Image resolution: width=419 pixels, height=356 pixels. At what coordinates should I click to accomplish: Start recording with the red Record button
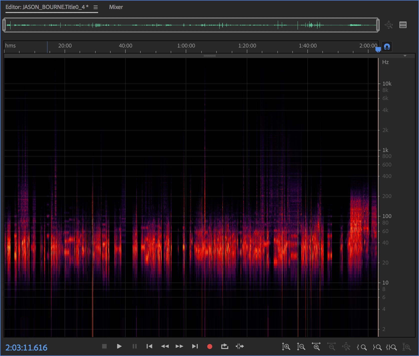click(210, 346)
